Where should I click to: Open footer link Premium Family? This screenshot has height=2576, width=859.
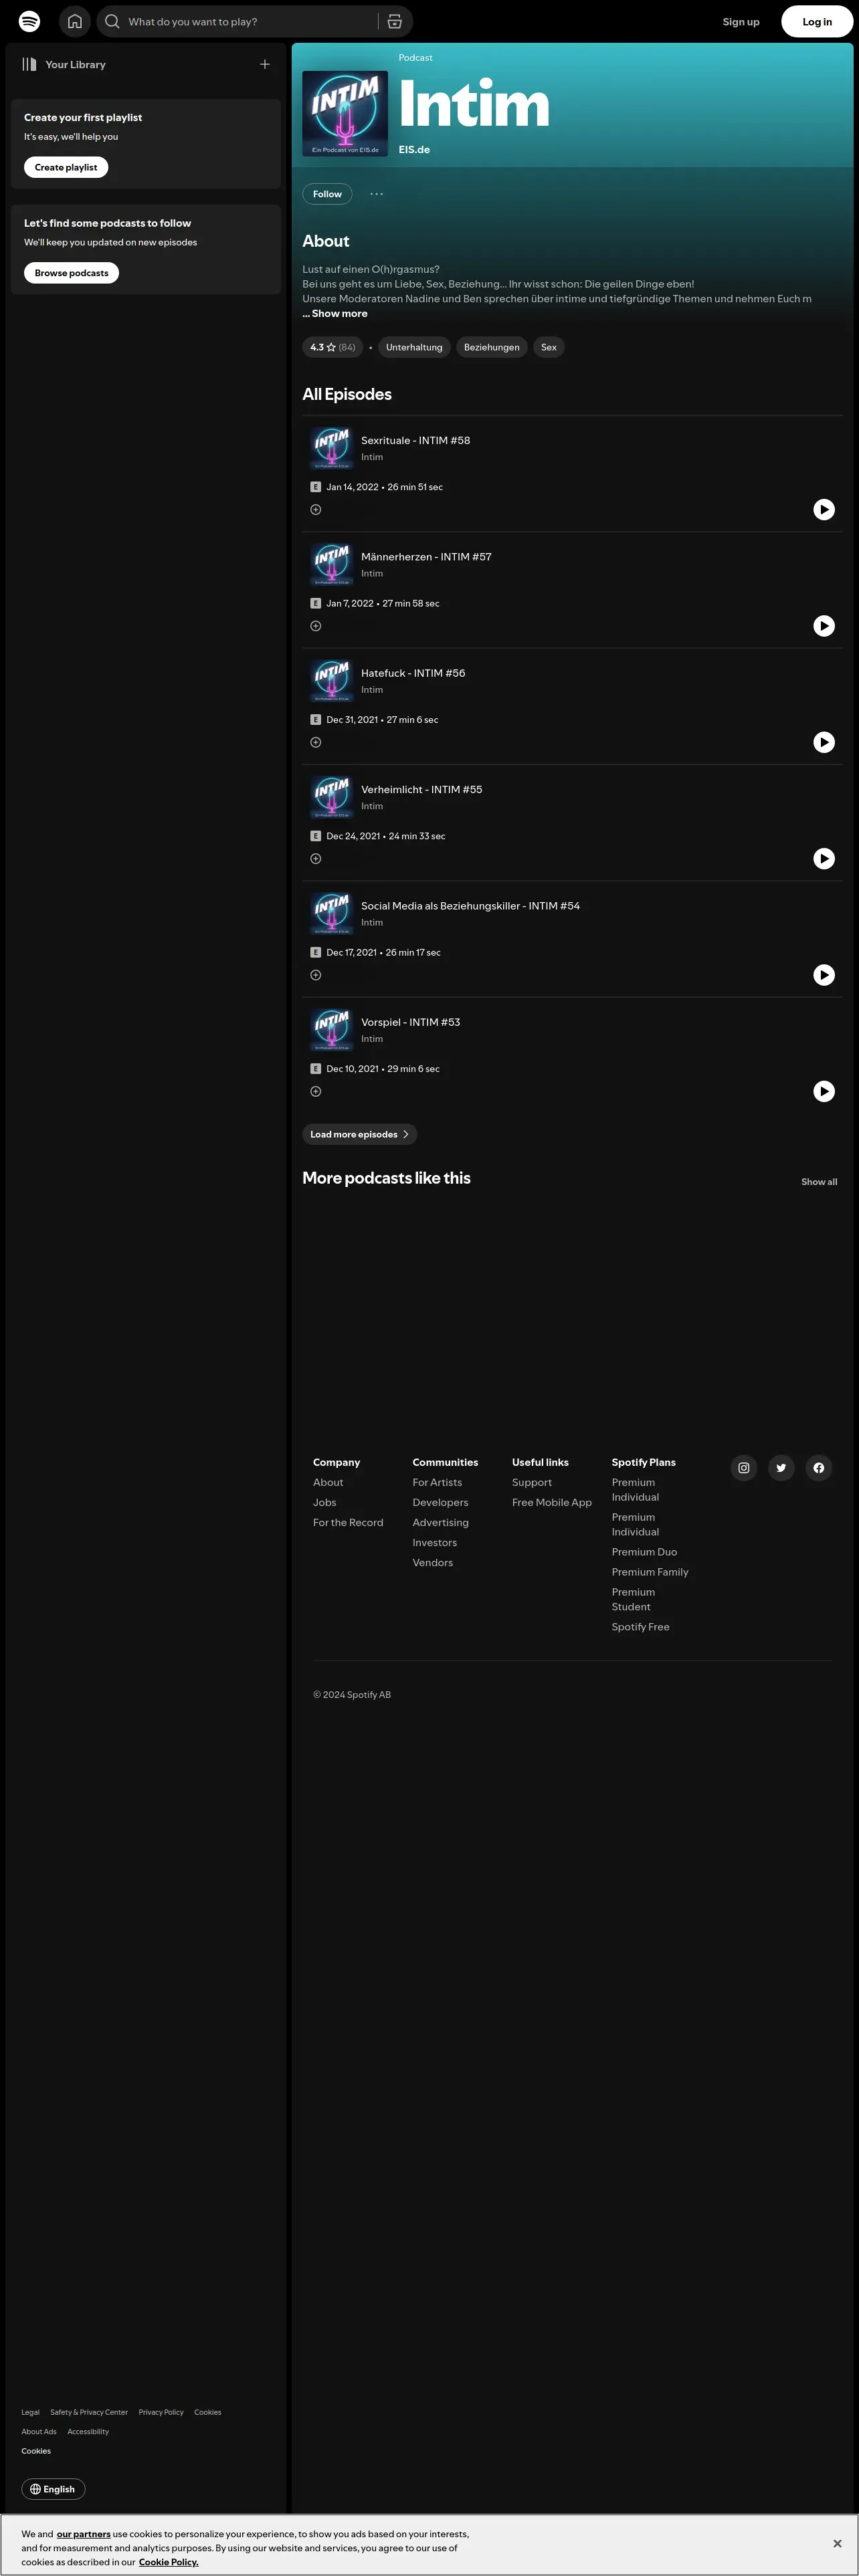click(650, 1572)
